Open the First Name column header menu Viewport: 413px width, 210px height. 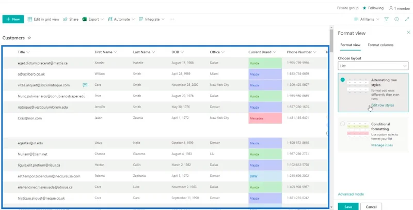point(106,52)
